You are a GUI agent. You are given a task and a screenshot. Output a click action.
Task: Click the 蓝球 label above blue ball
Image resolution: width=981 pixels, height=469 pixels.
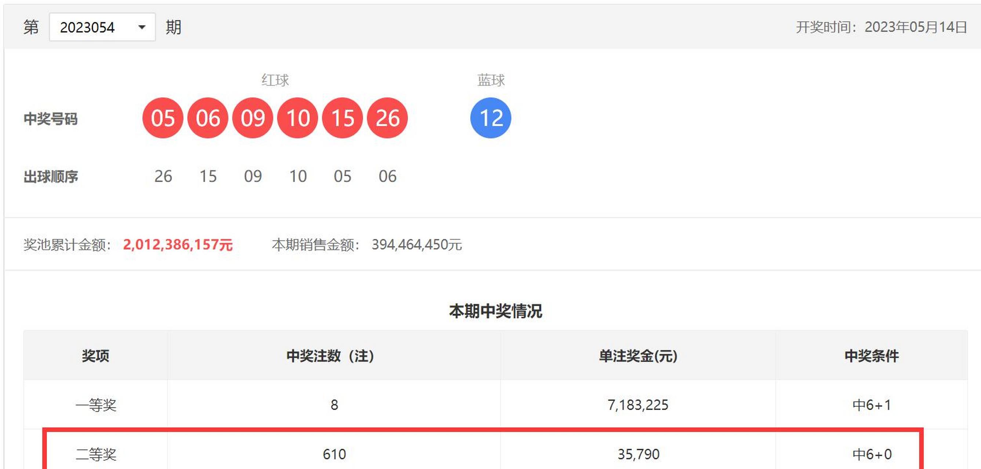491,80
